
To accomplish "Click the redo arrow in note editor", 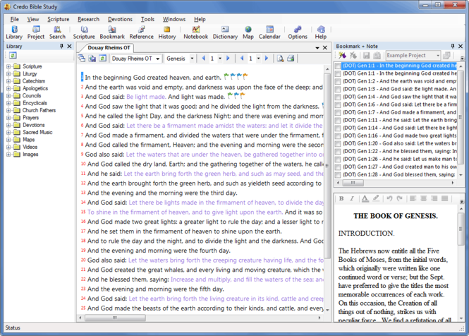I will coord(400,198).
